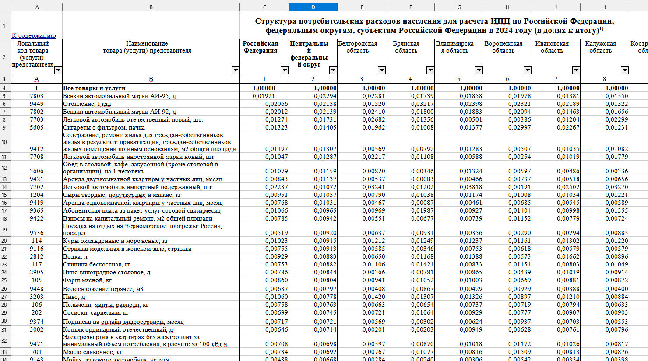648x361 pixels.
Task: Open filter dropdown for Брянская область column
Action: point(430,70)
